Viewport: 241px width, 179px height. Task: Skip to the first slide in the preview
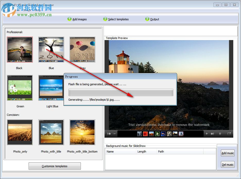point(109,134)
